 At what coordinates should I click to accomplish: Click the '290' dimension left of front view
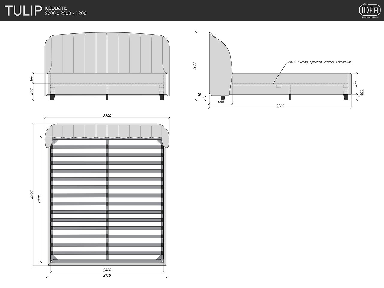click(31, 92)
